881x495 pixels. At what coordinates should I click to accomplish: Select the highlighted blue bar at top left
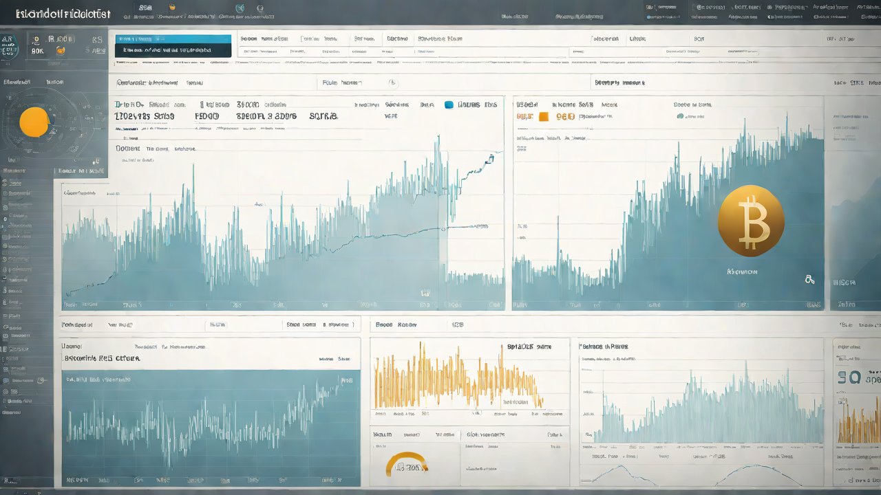coord(173,40)
